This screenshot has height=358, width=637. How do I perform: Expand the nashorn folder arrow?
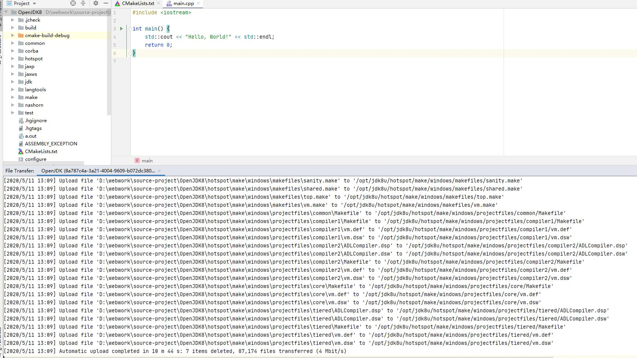13,105
